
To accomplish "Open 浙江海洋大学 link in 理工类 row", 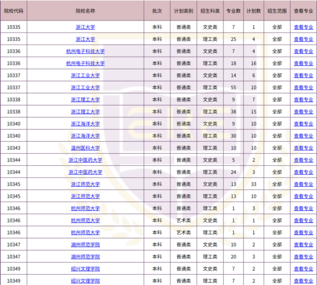I will tap(85, 136).
